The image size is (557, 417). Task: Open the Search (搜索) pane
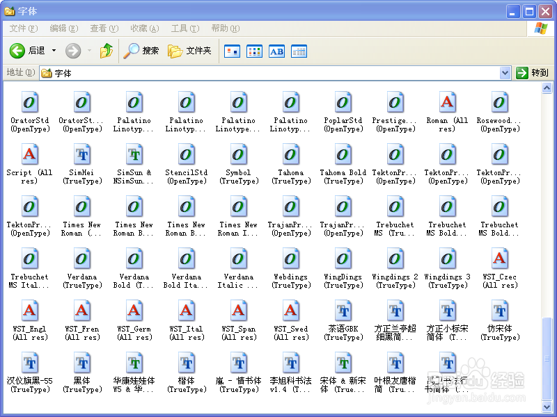141,51
